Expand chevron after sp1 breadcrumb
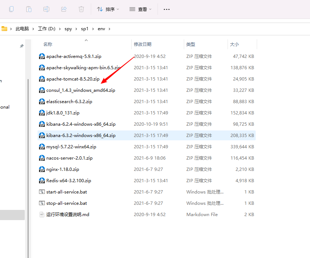The height and width of the screenshot is (258, 310). tap(93, 29)
